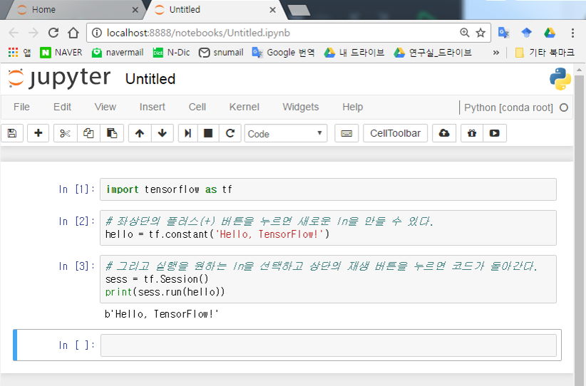Image resolution: width=586 pixels, height=386 pixels.
Task: Reload the page in browser
Action: point(53,33)
